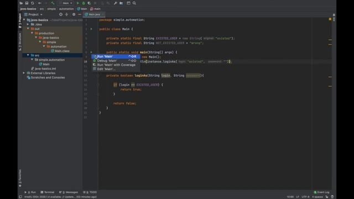Click the Search Everywhere magnifier icon
This screenshot has width=354, height=199.
pos(134,3)
